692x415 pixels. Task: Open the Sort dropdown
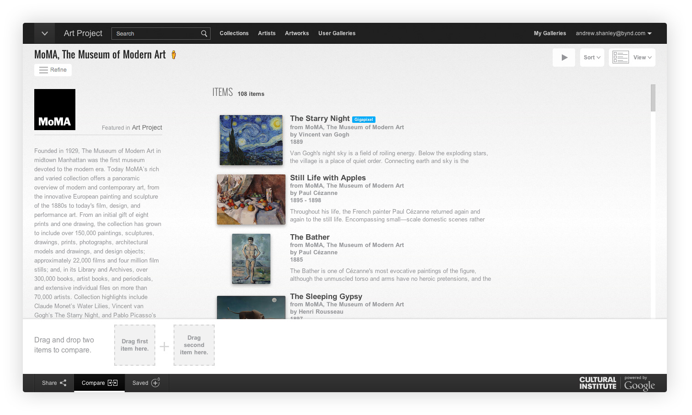coord(592,58)
